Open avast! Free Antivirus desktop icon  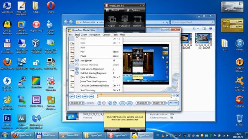pos(239,84)
